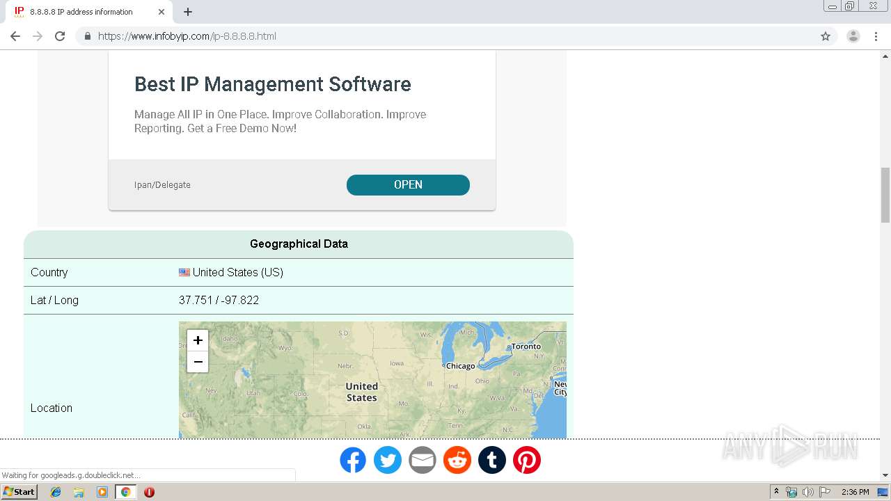Click United States label on map

click(x=362, y=392)
